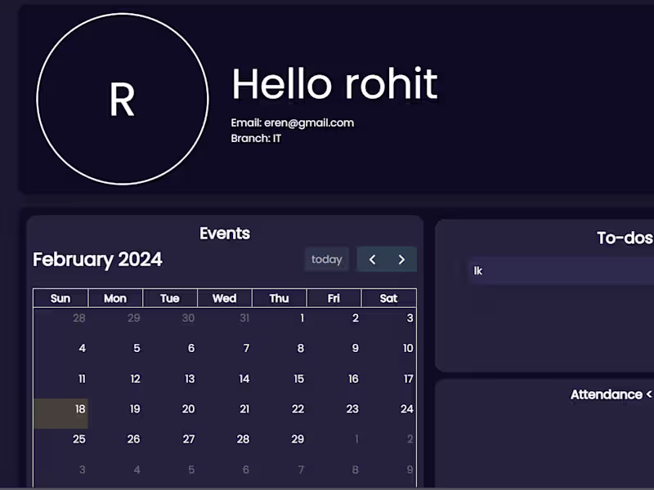Screen dimensions: 654x490
Task: Select February 26 on the calendar
Action: click(x=115, y=443)
